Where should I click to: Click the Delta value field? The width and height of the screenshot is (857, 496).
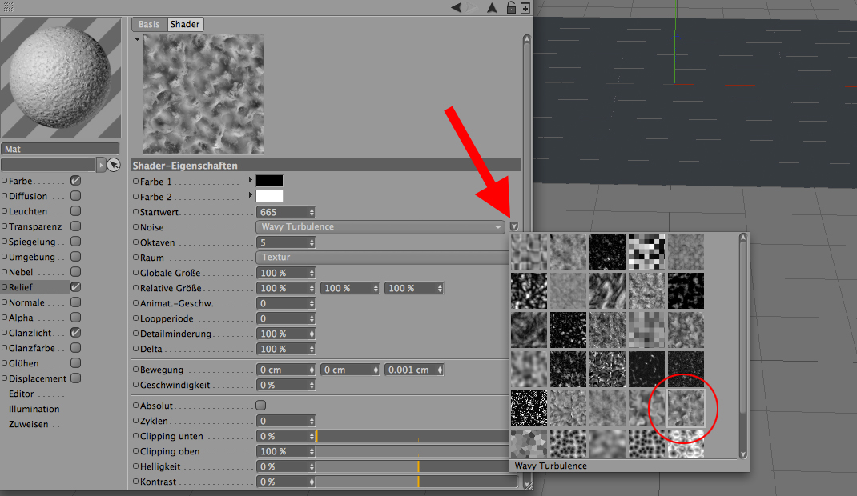click(x=283, y=350)
